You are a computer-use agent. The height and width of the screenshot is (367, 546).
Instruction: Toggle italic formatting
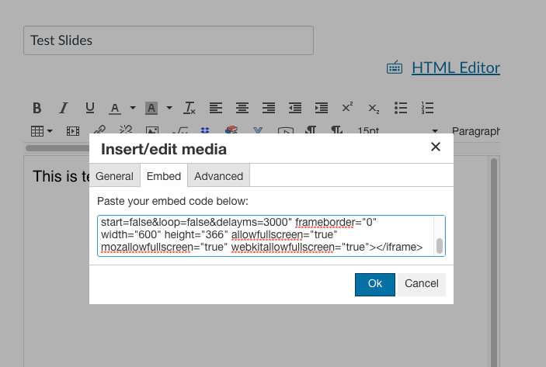tap(64, 108)
